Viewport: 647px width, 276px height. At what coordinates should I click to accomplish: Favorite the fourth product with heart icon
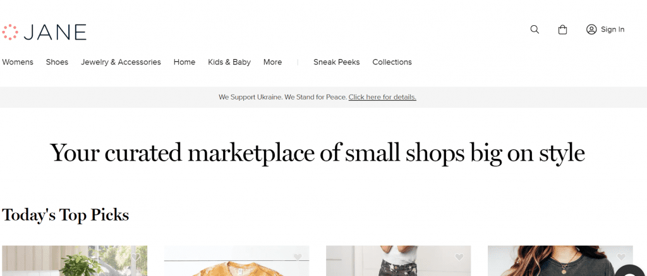tap(621, 257)
